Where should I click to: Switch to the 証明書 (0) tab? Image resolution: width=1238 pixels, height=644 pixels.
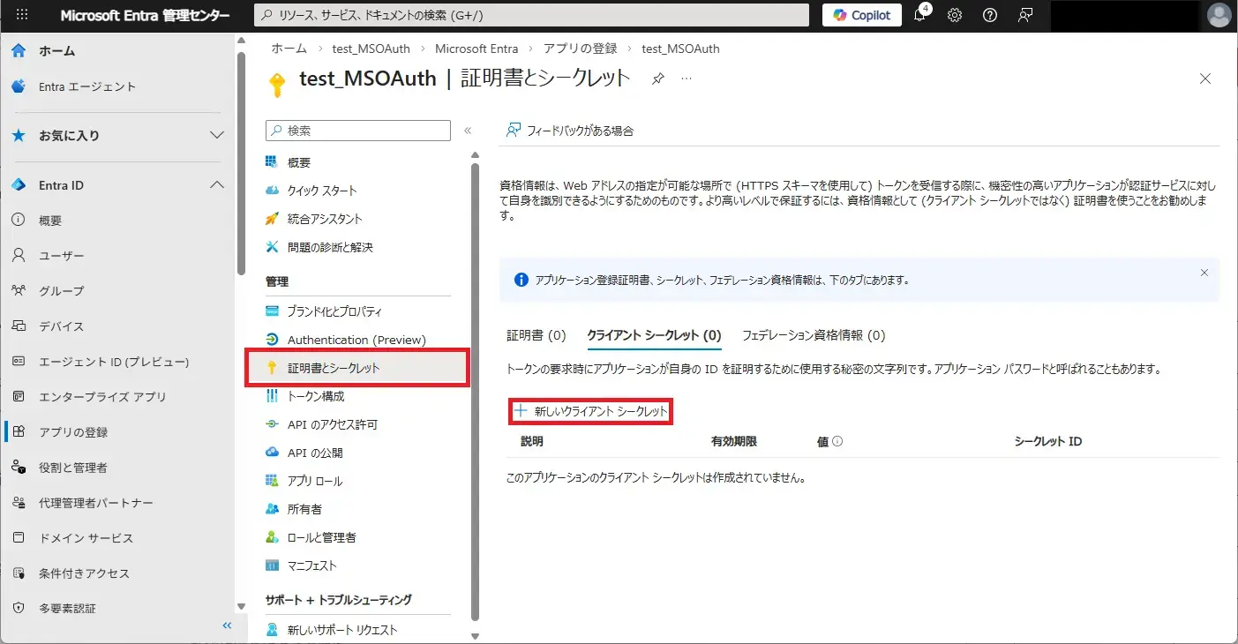point(536,335)
